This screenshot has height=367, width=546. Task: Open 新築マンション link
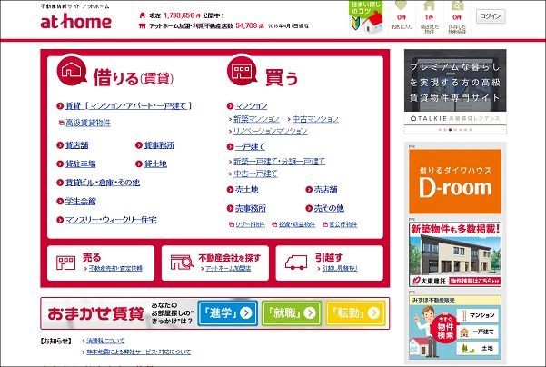pos(256,119)
